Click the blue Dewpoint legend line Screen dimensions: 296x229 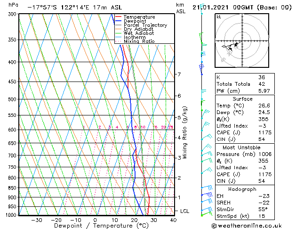pyautogui.click(x=118, y=21)
